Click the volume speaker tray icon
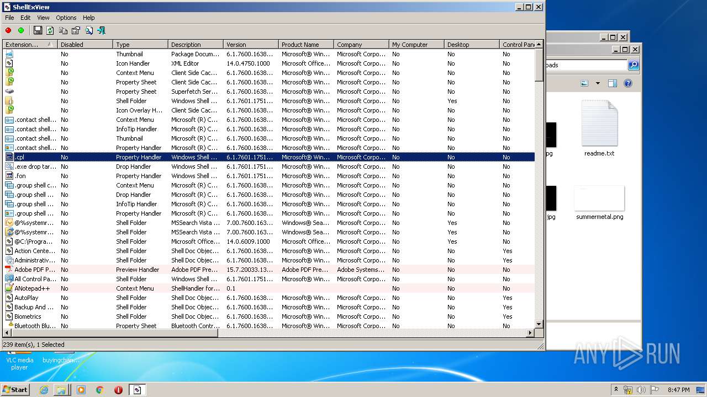Viewport: 707px width, 397px height. pos(641,390)
